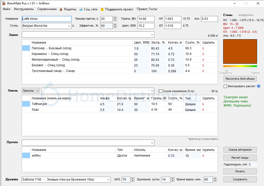264x186 pixels.
Task: Click the Название field with Leffe Клон
Action: click(x=47, y=19)
